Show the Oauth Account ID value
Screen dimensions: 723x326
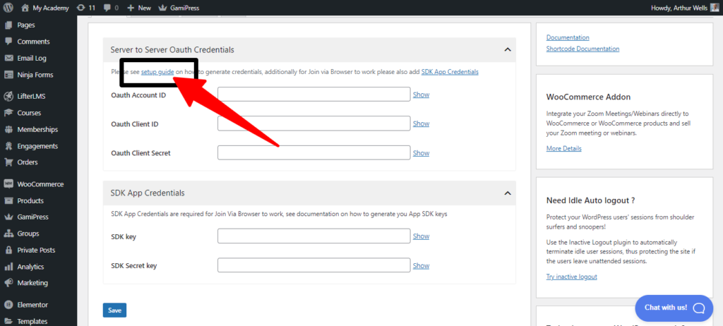pos(421,95)
